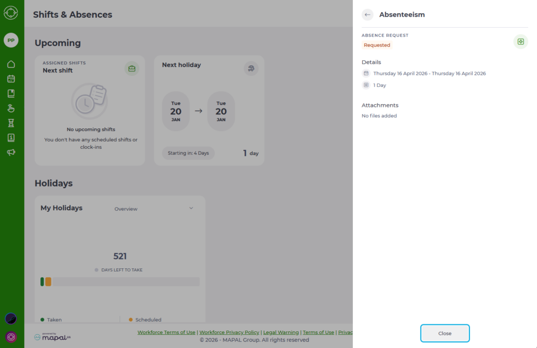Click the briefcase icon on Next shift card

click(x=132, y=68)
